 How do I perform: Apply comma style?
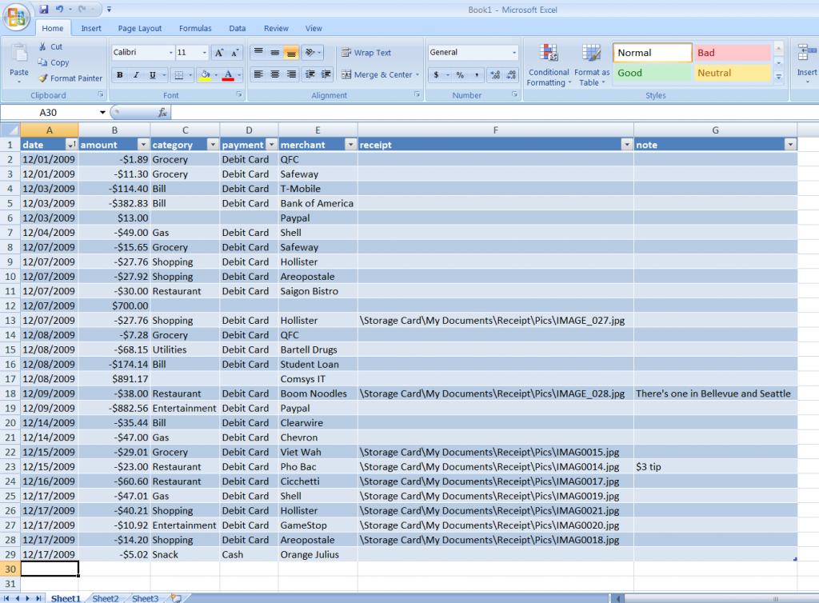point(477,74)
